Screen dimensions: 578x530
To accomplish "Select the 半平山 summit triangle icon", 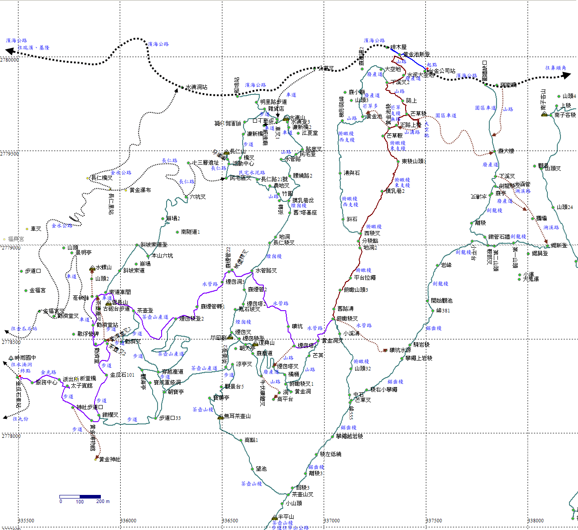I will coord(274,517).
